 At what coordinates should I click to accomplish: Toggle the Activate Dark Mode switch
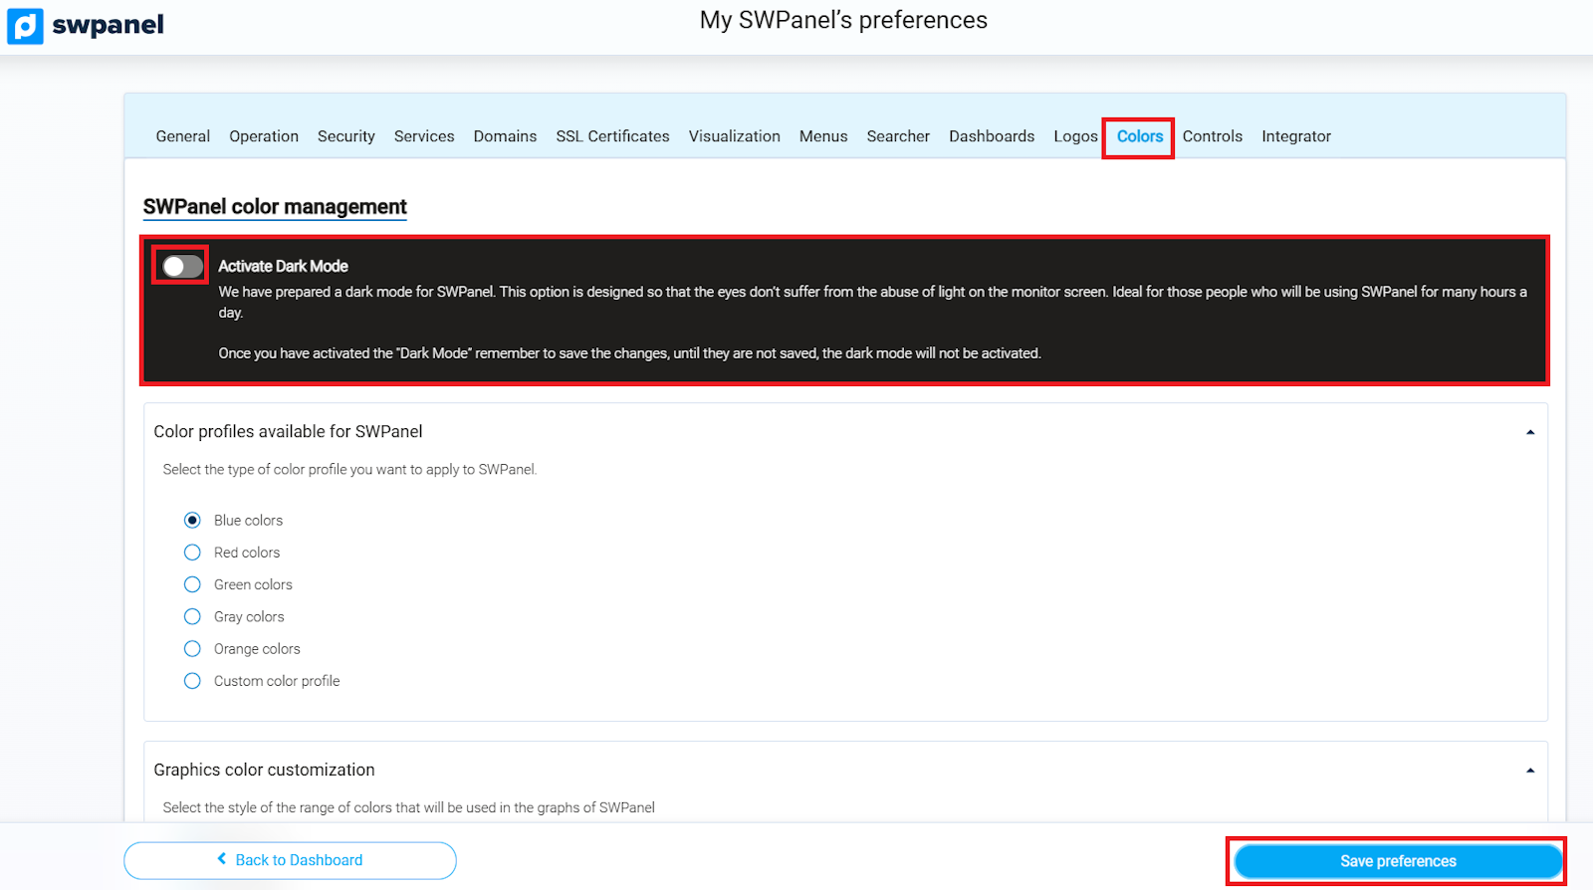tap(182, 266)
